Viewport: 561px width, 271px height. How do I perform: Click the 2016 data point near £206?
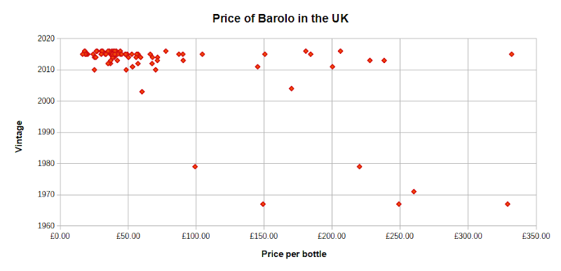(x=340, y=51)
